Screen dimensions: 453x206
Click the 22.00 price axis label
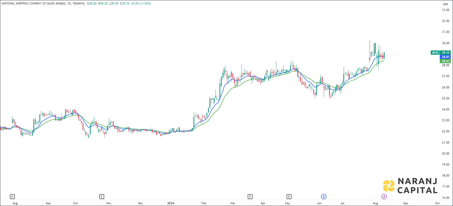click(x=446, y=131)
